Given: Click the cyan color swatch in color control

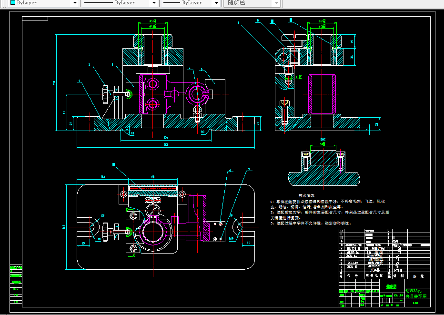Looking at the screenshot, I should point(13,3).
